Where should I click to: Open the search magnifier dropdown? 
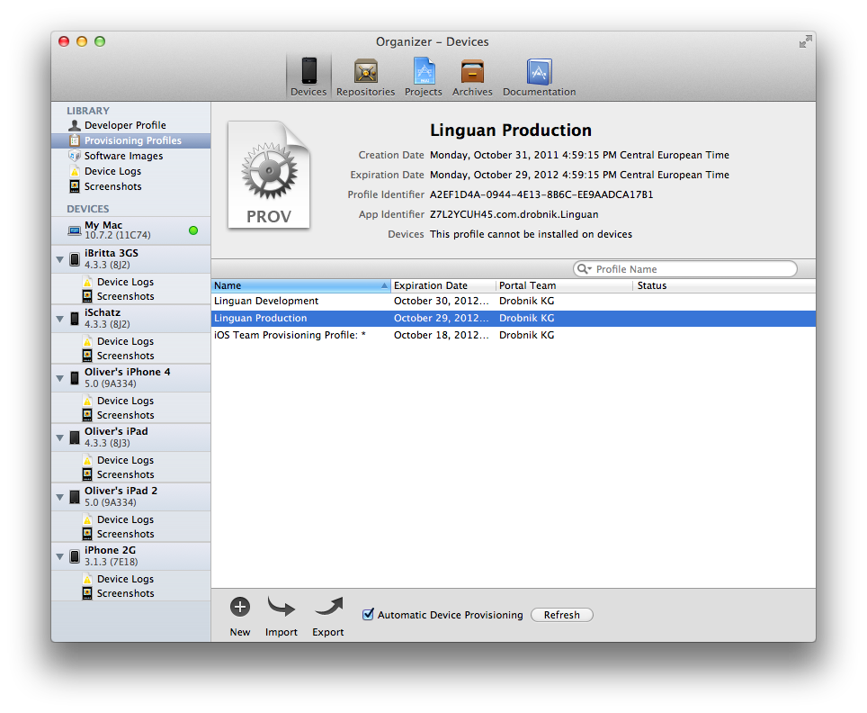click(584, 269)
